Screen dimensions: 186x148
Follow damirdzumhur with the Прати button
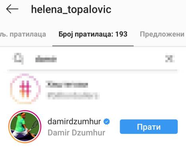pyautogui.click(x=149, y=127)
